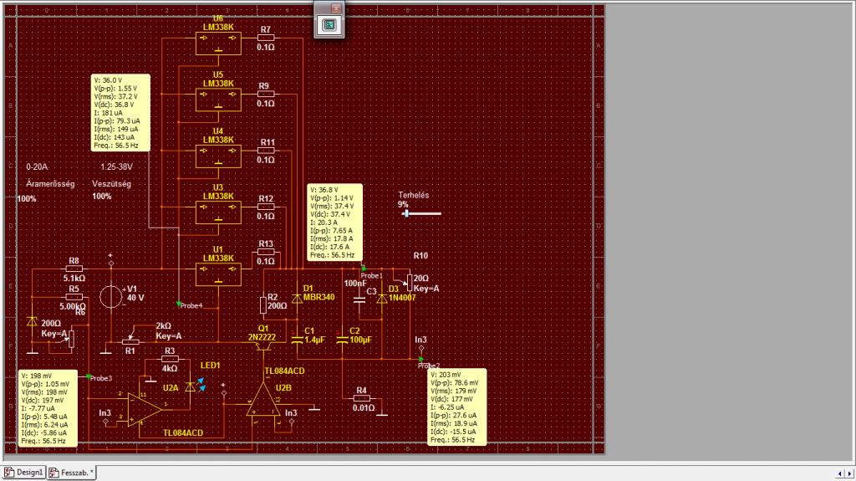The image size is (856, 481).
Task: Select the Probe4 marker on the wire
Action: pyautogui.click(x=179, y=304)
